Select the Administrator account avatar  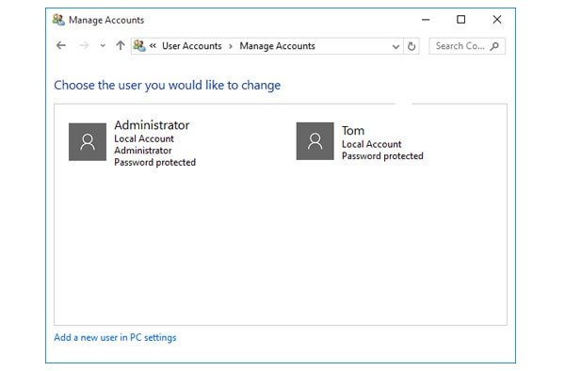pyautogui.click(x=88, y=142)
